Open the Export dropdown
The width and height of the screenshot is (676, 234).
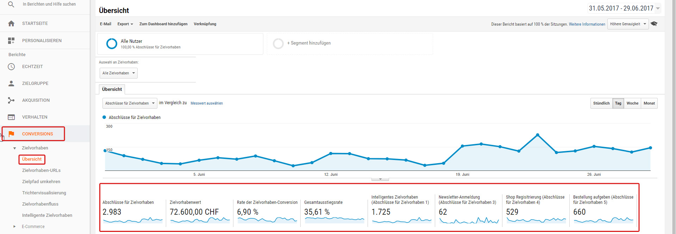point(125,24)
